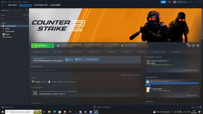The height and width of the screenshot is (114, 203).
Task: Recommend the game with Да thumbs-up
Action: (x=69, y=60)
